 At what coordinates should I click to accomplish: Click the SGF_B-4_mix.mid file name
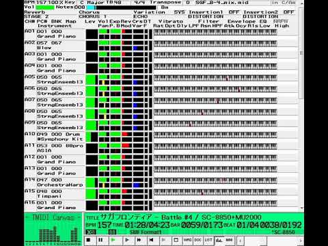pos(222,2)
